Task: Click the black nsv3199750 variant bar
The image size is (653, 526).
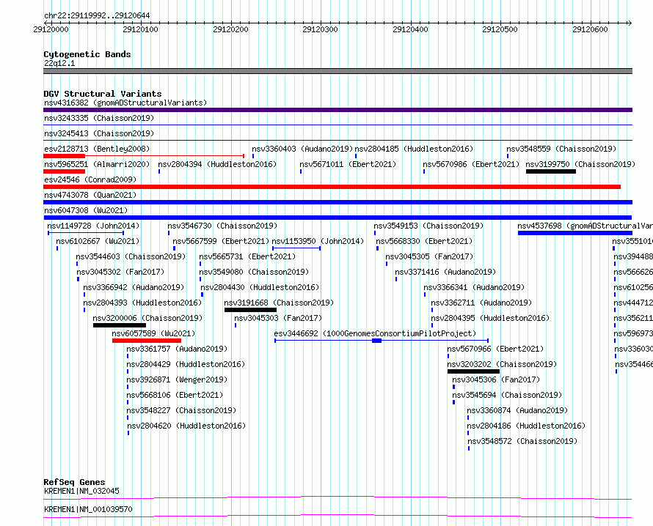Action: 551,171
